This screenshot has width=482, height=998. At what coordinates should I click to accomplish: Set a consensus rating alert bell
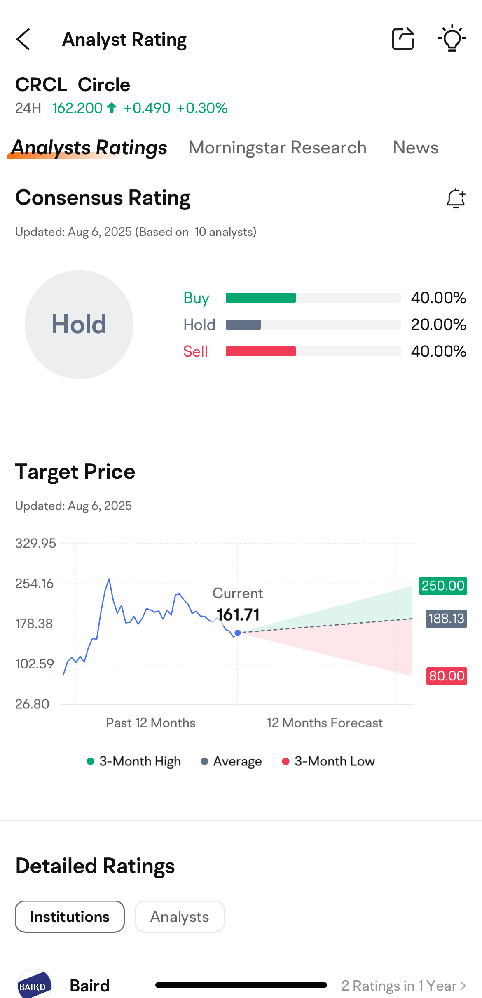(x=456, y=198)
